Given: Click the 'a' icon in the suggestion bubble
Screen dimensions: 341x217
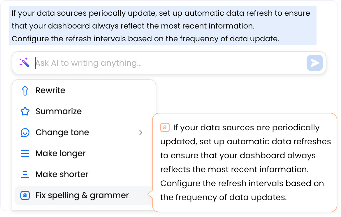Looking at the screenshot, I should (x=165, y=127).
